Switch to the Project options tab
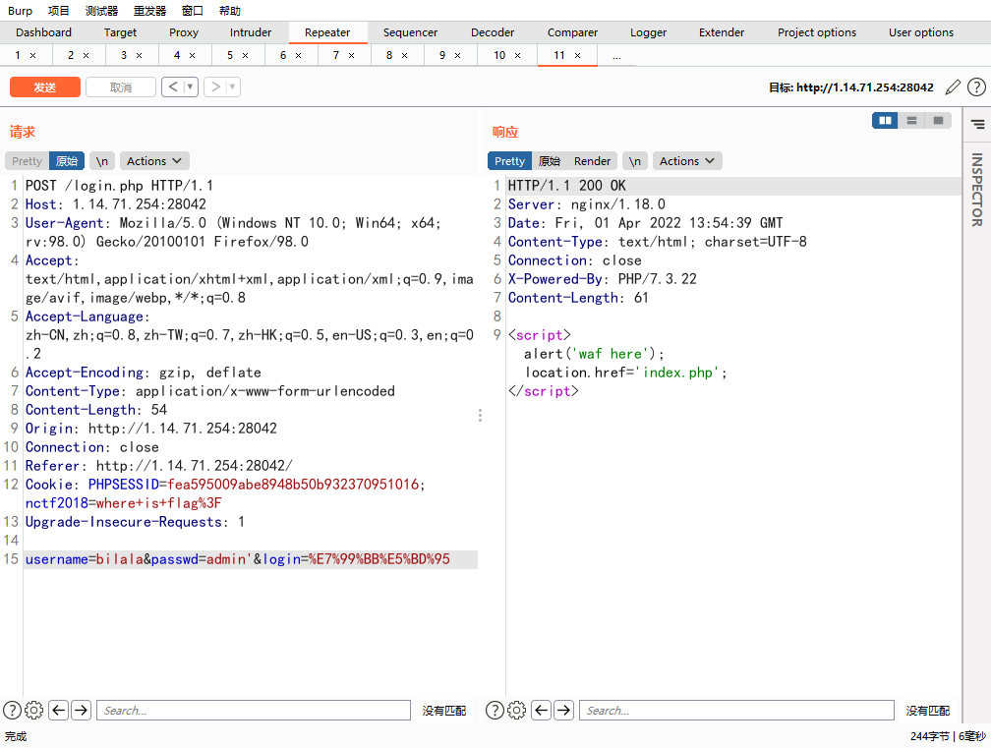Image resolution: width=991 pixels, height=748 pixels. [x=817, y=32]
